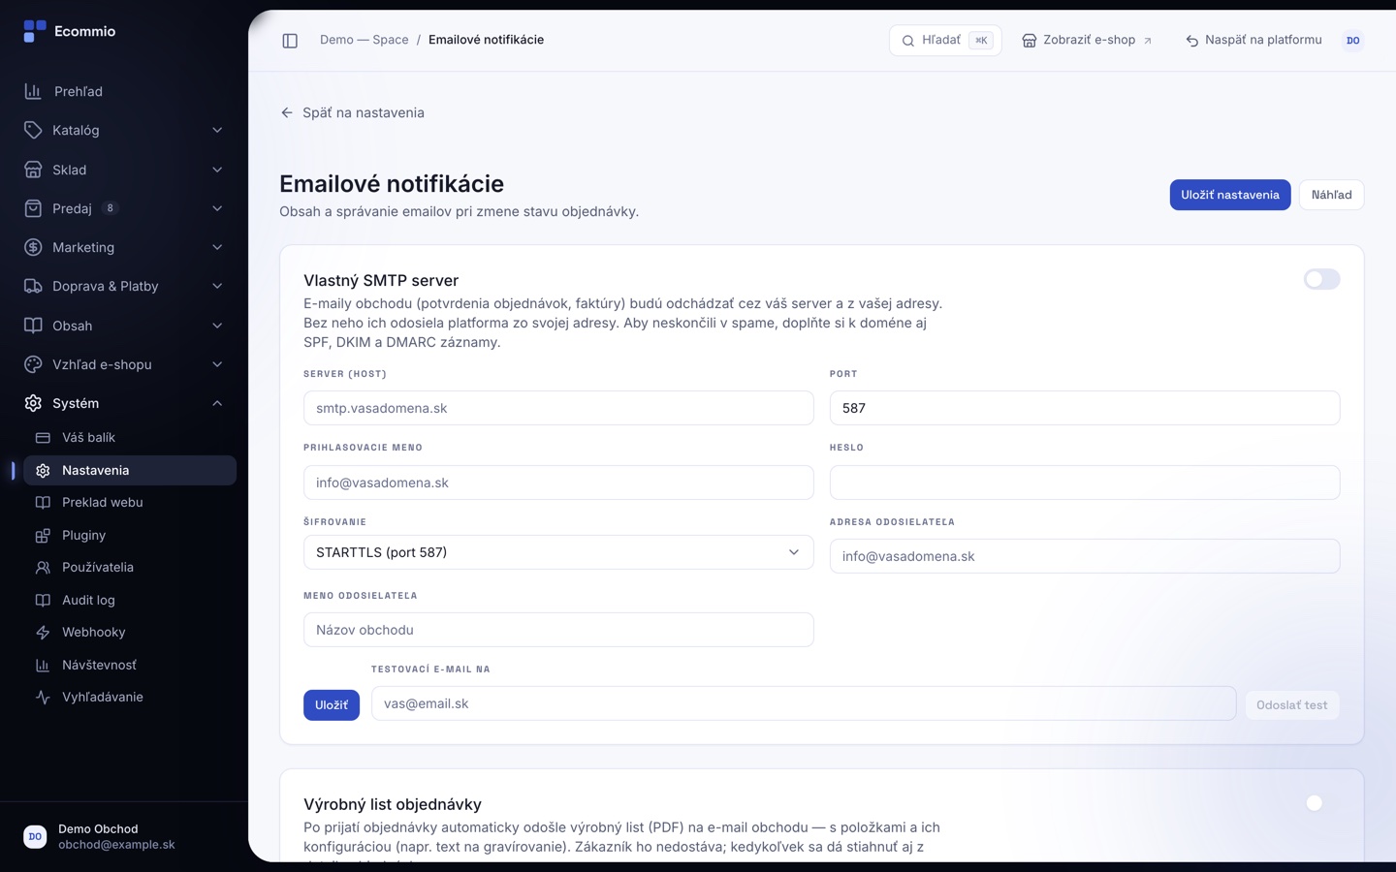
Task: Click the Doprava & Platby truck icon
Action: (33, 286)
